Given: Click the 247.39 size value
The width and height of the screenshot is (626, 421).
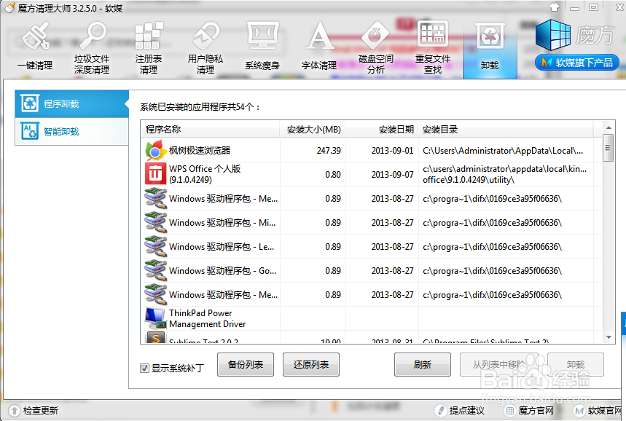Looking at the screenshot, I should click(x=329, y=151).
